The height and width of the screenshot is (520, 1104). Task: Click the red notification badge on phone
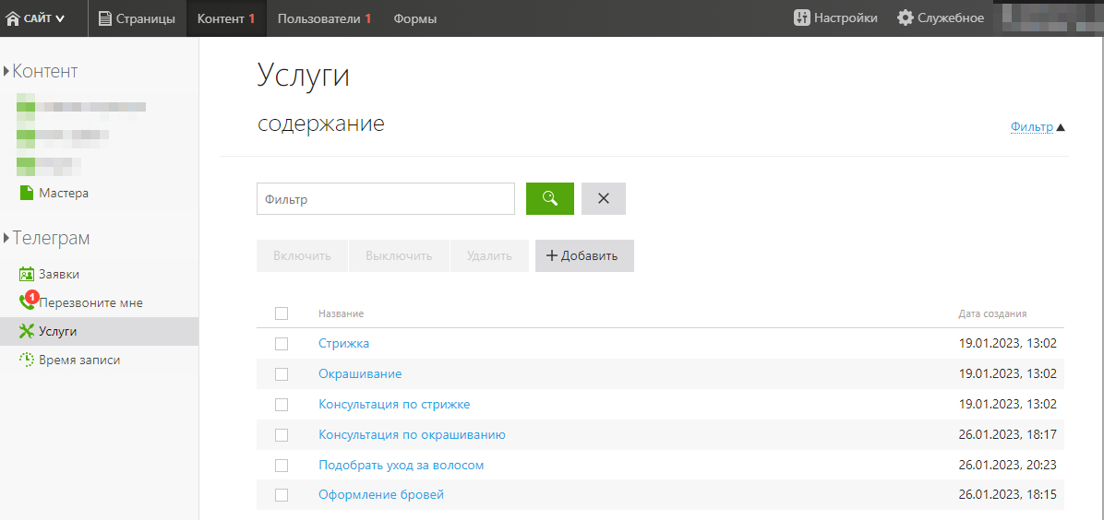[31, 297]
